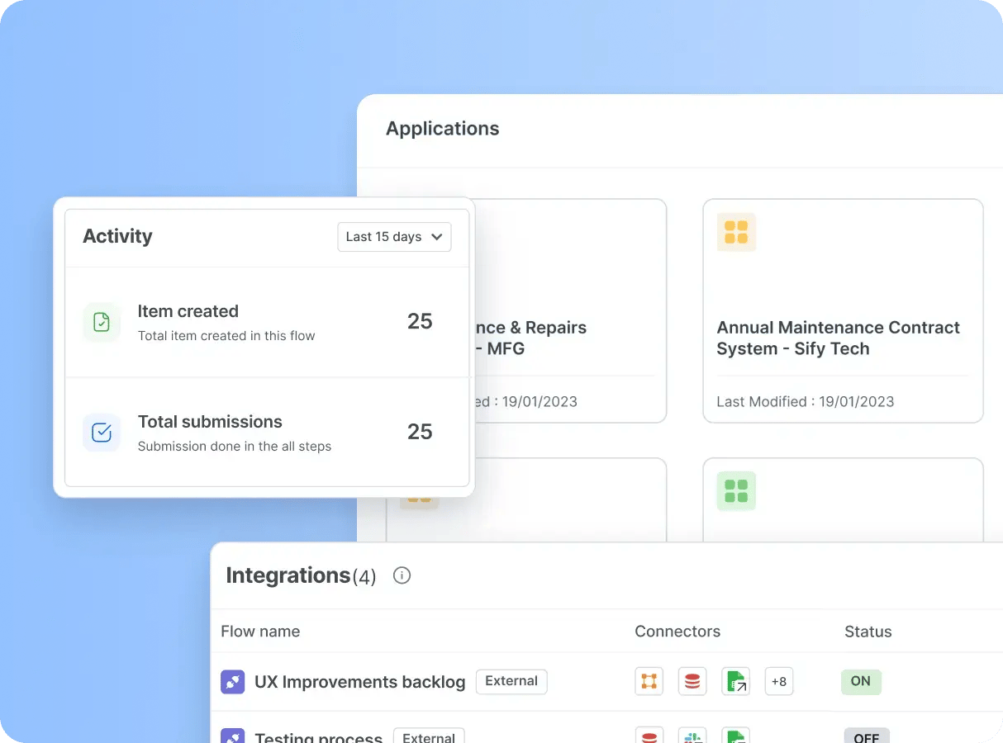
Task: Click the Total submissions count 25
Action: pyautogui.click(x=420, y=432)
